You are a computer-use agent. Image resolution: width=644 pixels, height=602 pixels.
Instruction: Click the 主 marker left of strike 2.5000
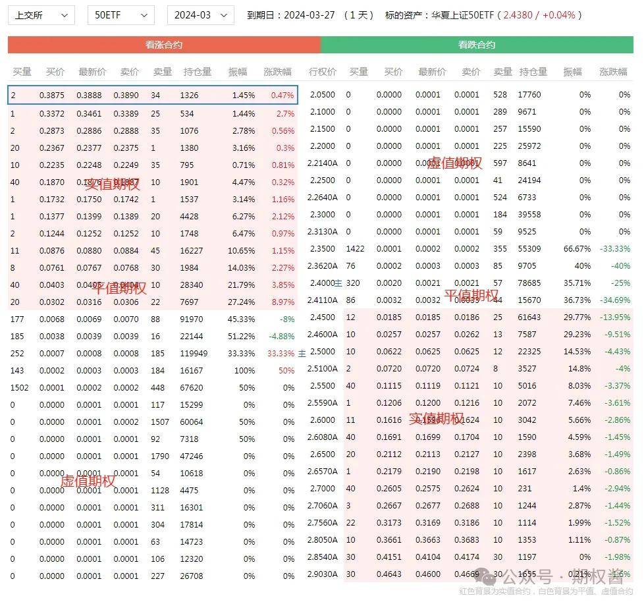point(302,353)
